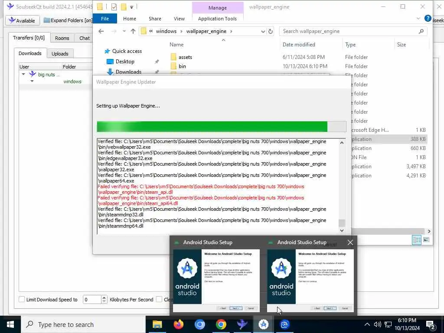Open Chromium from the taskbar
The height and width of the screenshot is (333, 444).
tap(199, 324)
